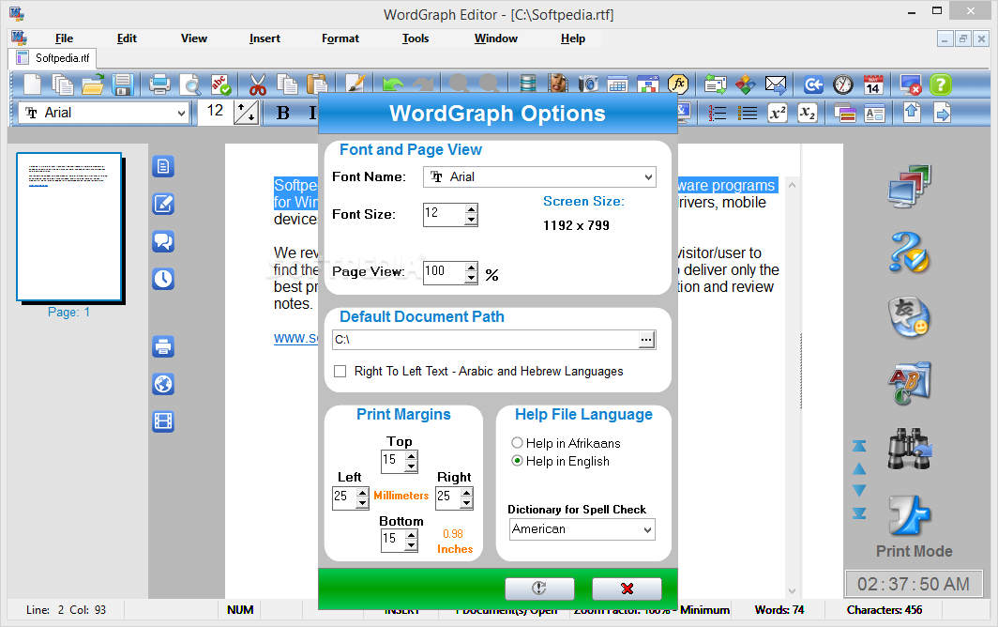
Task: Apply bulleted list formatting
Action: coord(748,114)
